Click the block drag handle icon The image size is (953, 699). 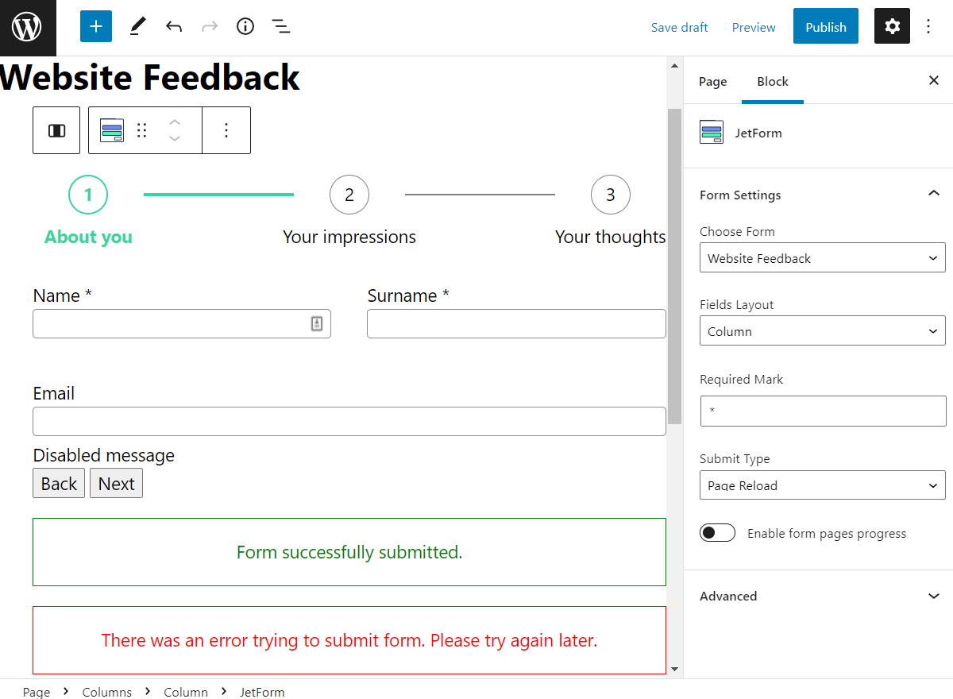pos(142,130)
